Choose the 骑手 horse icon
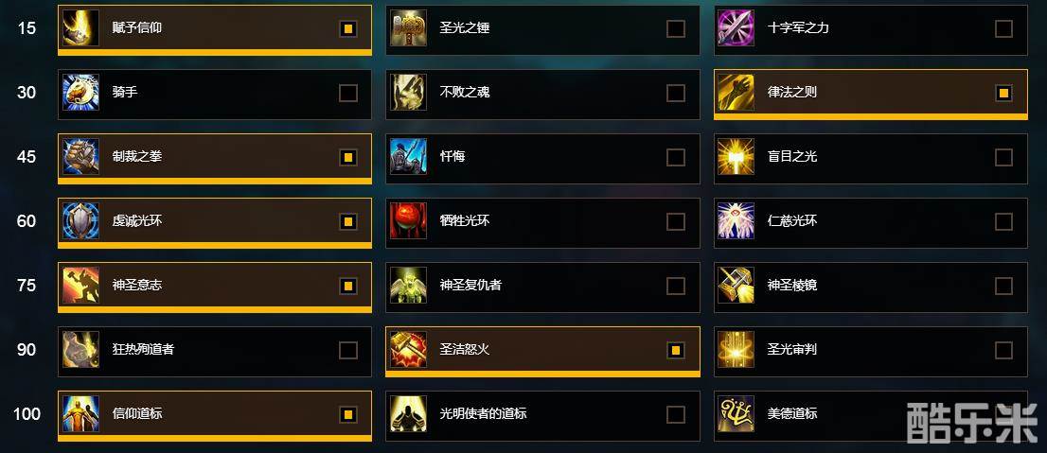 (x=80, y=92)
